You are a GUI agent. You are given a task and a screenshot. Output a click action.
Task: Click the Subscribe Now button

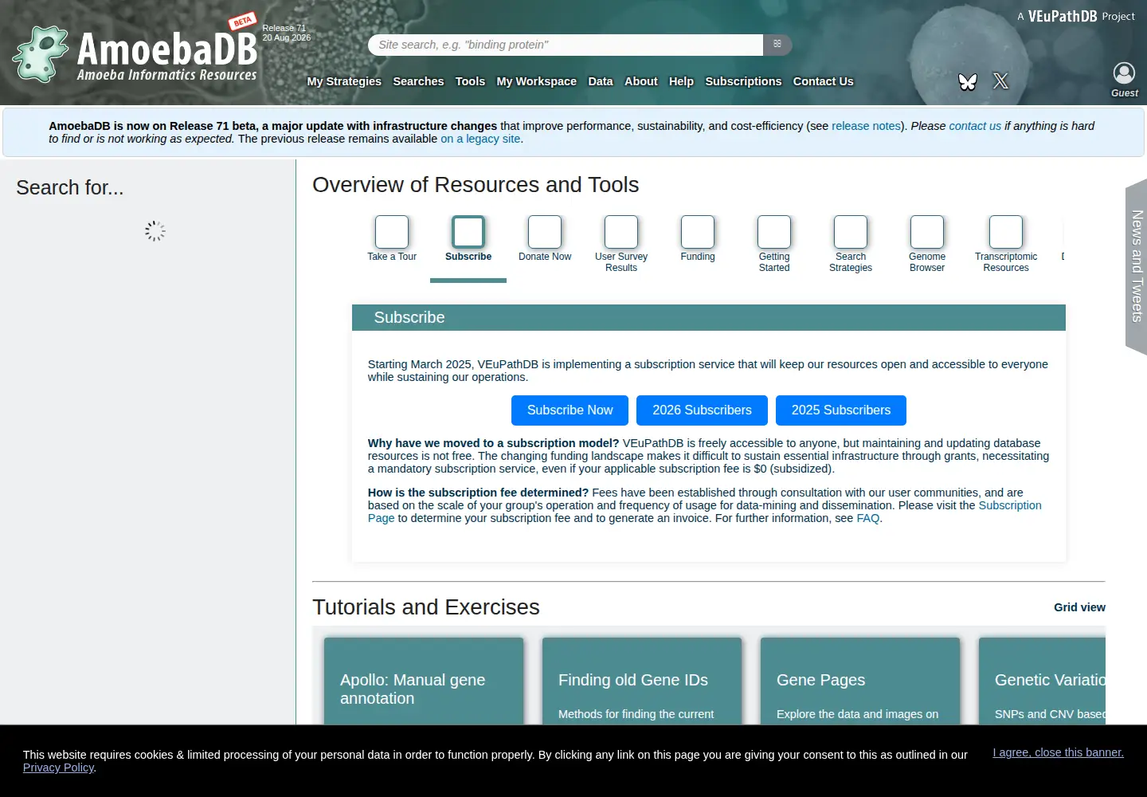pyautogui.click(x=570, y=410)
